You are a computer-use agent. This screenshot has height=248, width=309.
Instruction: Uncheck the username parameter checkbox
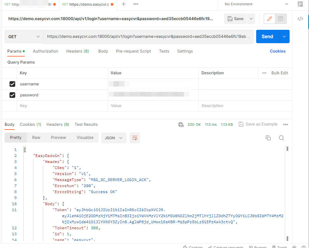(12, 84)
